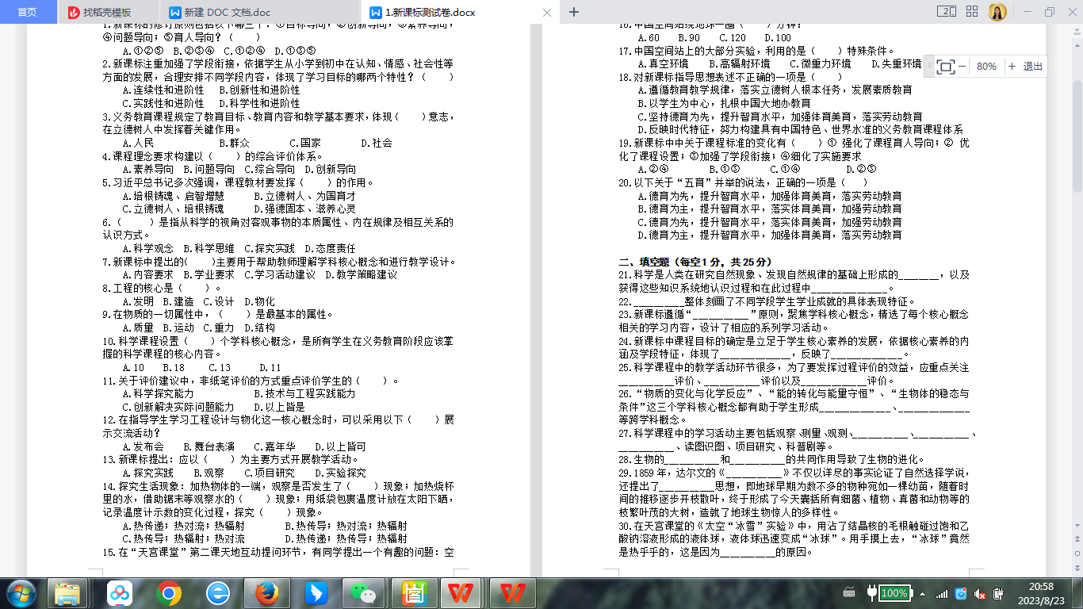
Task: Launch Google Chrome from the taskbar
Action: coord(168,592)
